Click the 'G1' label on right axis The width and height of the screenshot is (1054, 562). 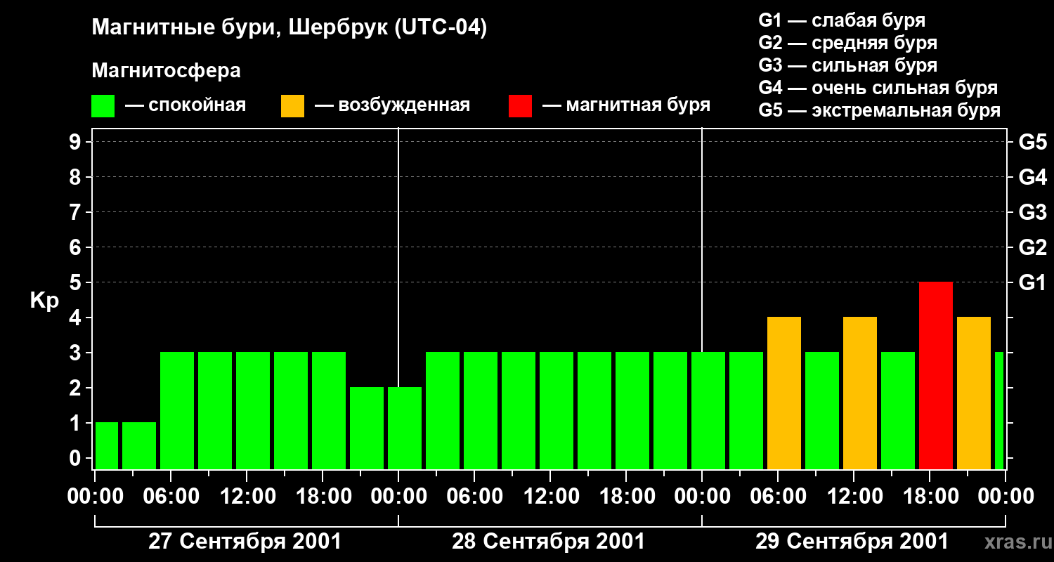[x=1032, y=282]
